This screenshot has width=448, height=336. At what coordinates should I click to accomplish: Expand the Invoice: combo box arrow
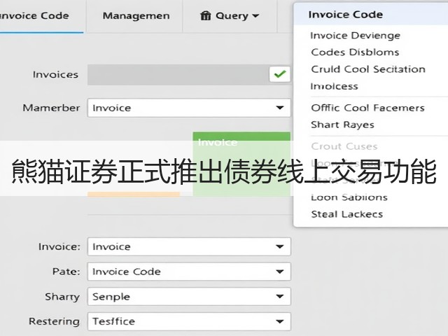click(x=280, y=246)
